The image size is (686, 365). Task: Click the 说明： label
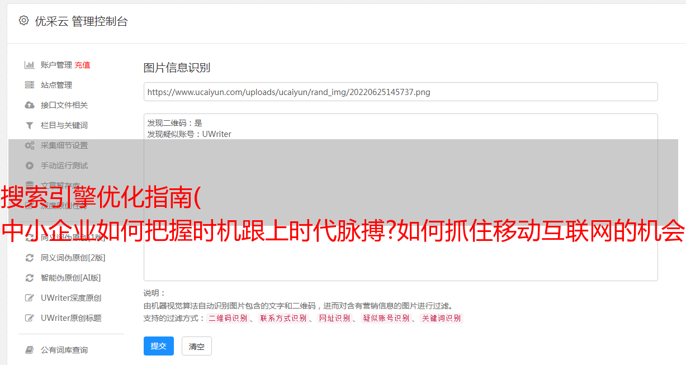coord(155,293)
